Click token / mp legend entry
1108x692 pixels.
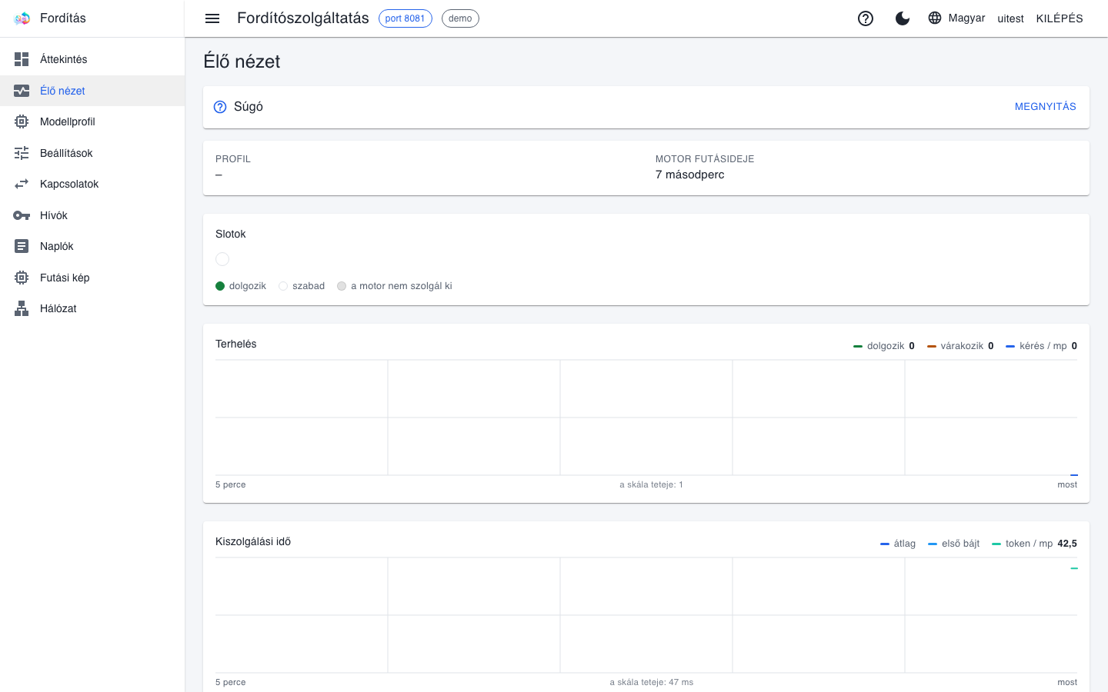click(1035, 544)
